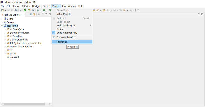Open the dropdown arrow beside the flashlight icon
Image resolution: width=205 pixels, height=107 pixels.
[x=101, y=10]
